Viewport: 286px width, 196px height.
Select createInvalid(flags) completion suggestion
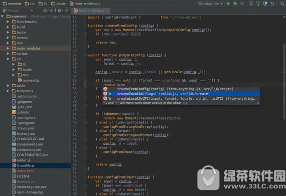click(181, 94)
